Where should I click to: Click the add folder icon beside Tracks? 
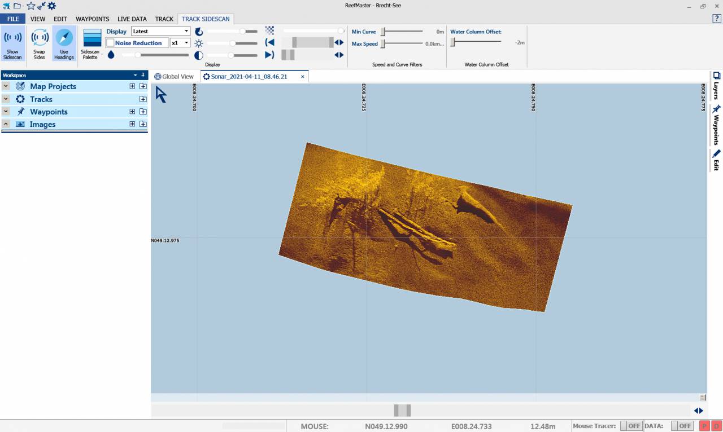tap(143, 99)
